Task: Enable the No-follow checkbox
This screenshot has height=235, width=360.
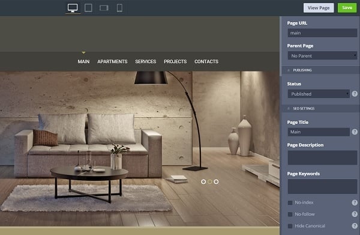Action: pos(290,215)
